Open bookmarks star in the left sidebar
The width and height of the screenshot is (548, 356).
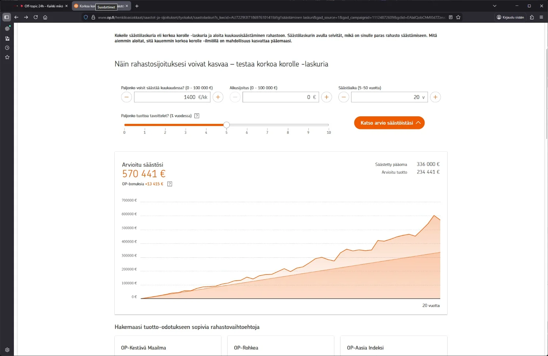pos(7,57)
